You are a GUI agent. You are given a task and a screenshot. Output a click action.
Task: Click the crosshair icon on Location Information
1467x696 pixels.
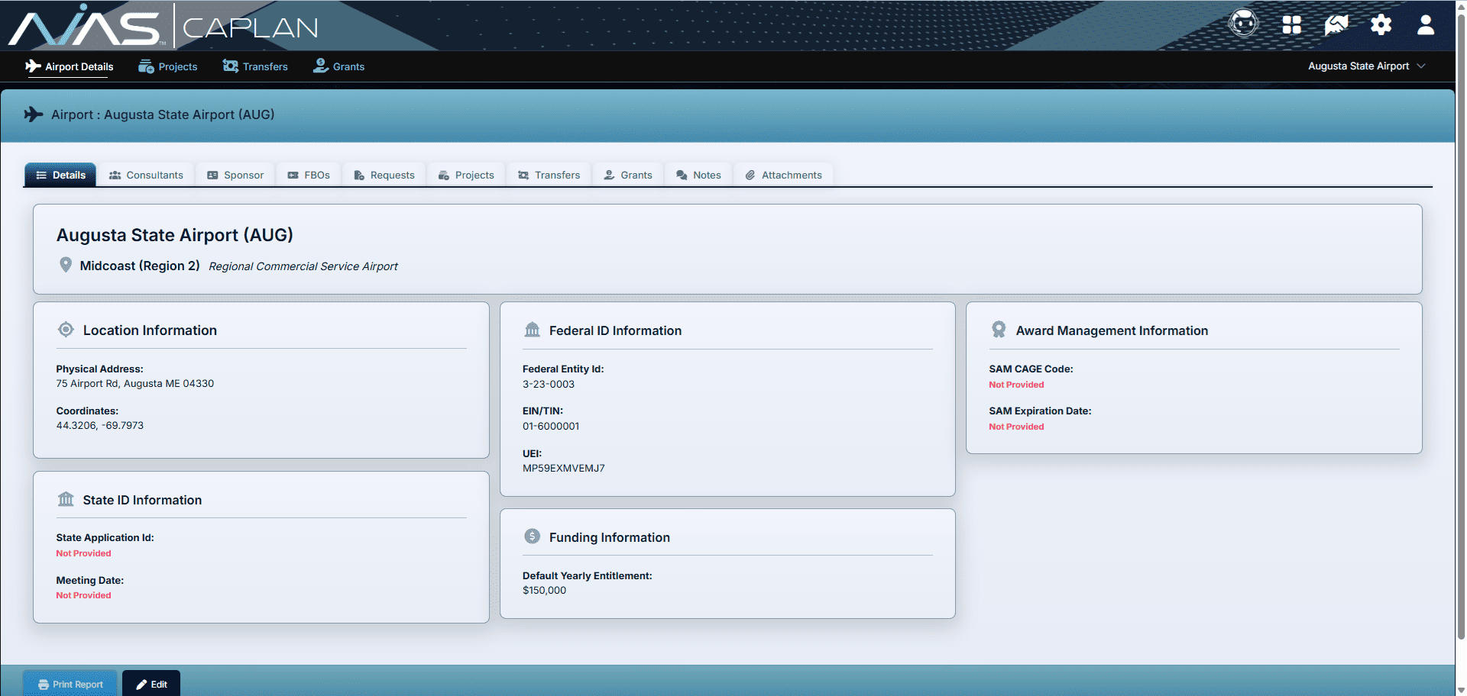click(x=66, y=329)
